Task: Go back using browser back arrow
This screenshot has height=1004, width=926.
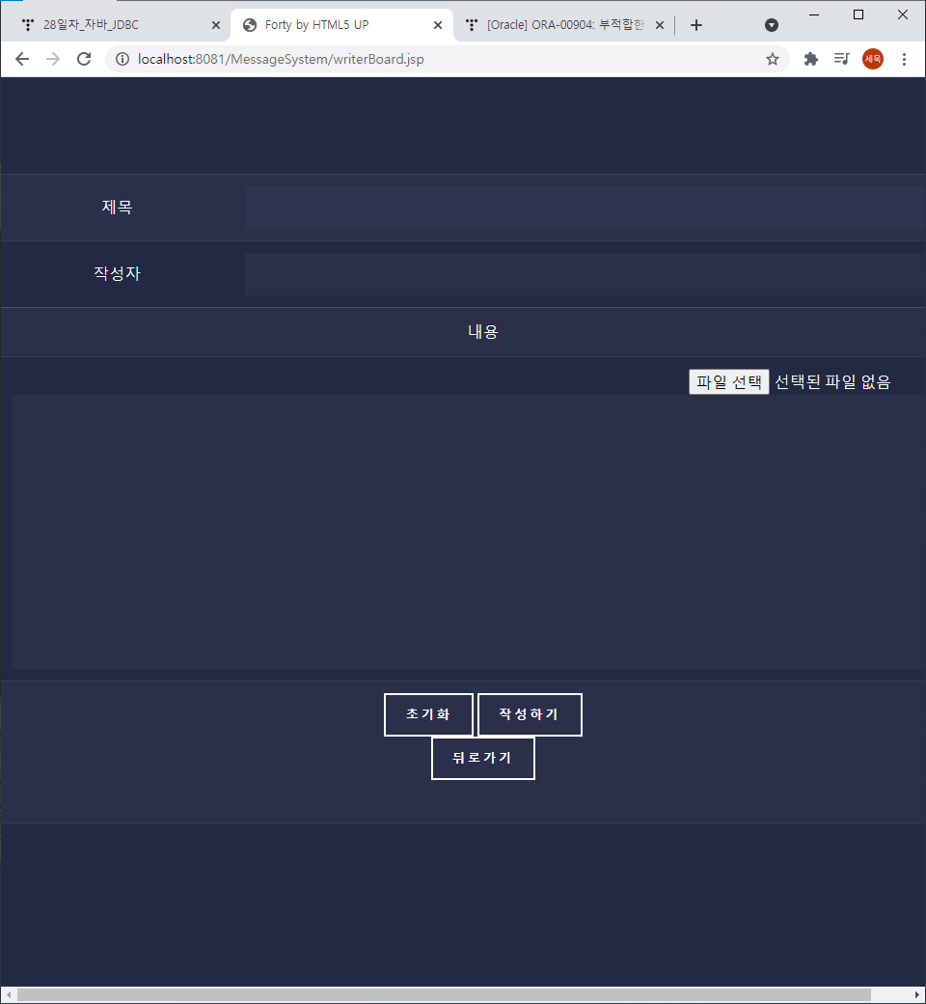Action: tap(22, 59)
